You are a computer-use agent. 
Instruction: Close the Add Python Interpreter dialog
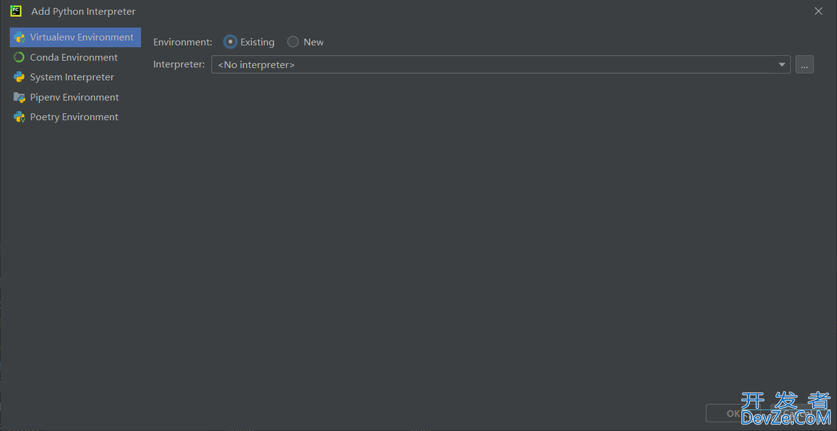(x=819, y=11)
